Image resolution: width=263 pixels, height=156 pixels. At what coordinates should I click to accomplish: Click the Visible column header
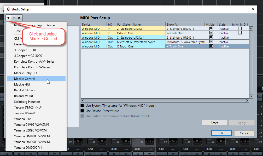[211, 25]
